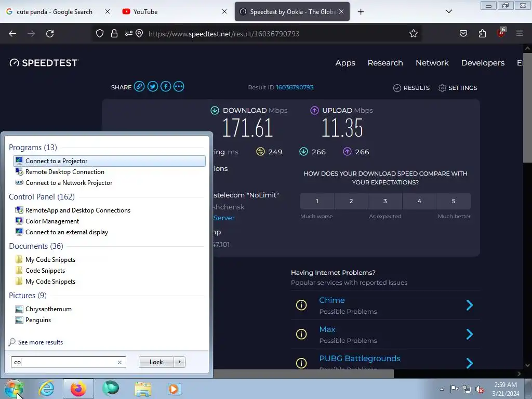The image size is (532, 399).
Task: Clear the Start menu search text
Action: [120, 362]
